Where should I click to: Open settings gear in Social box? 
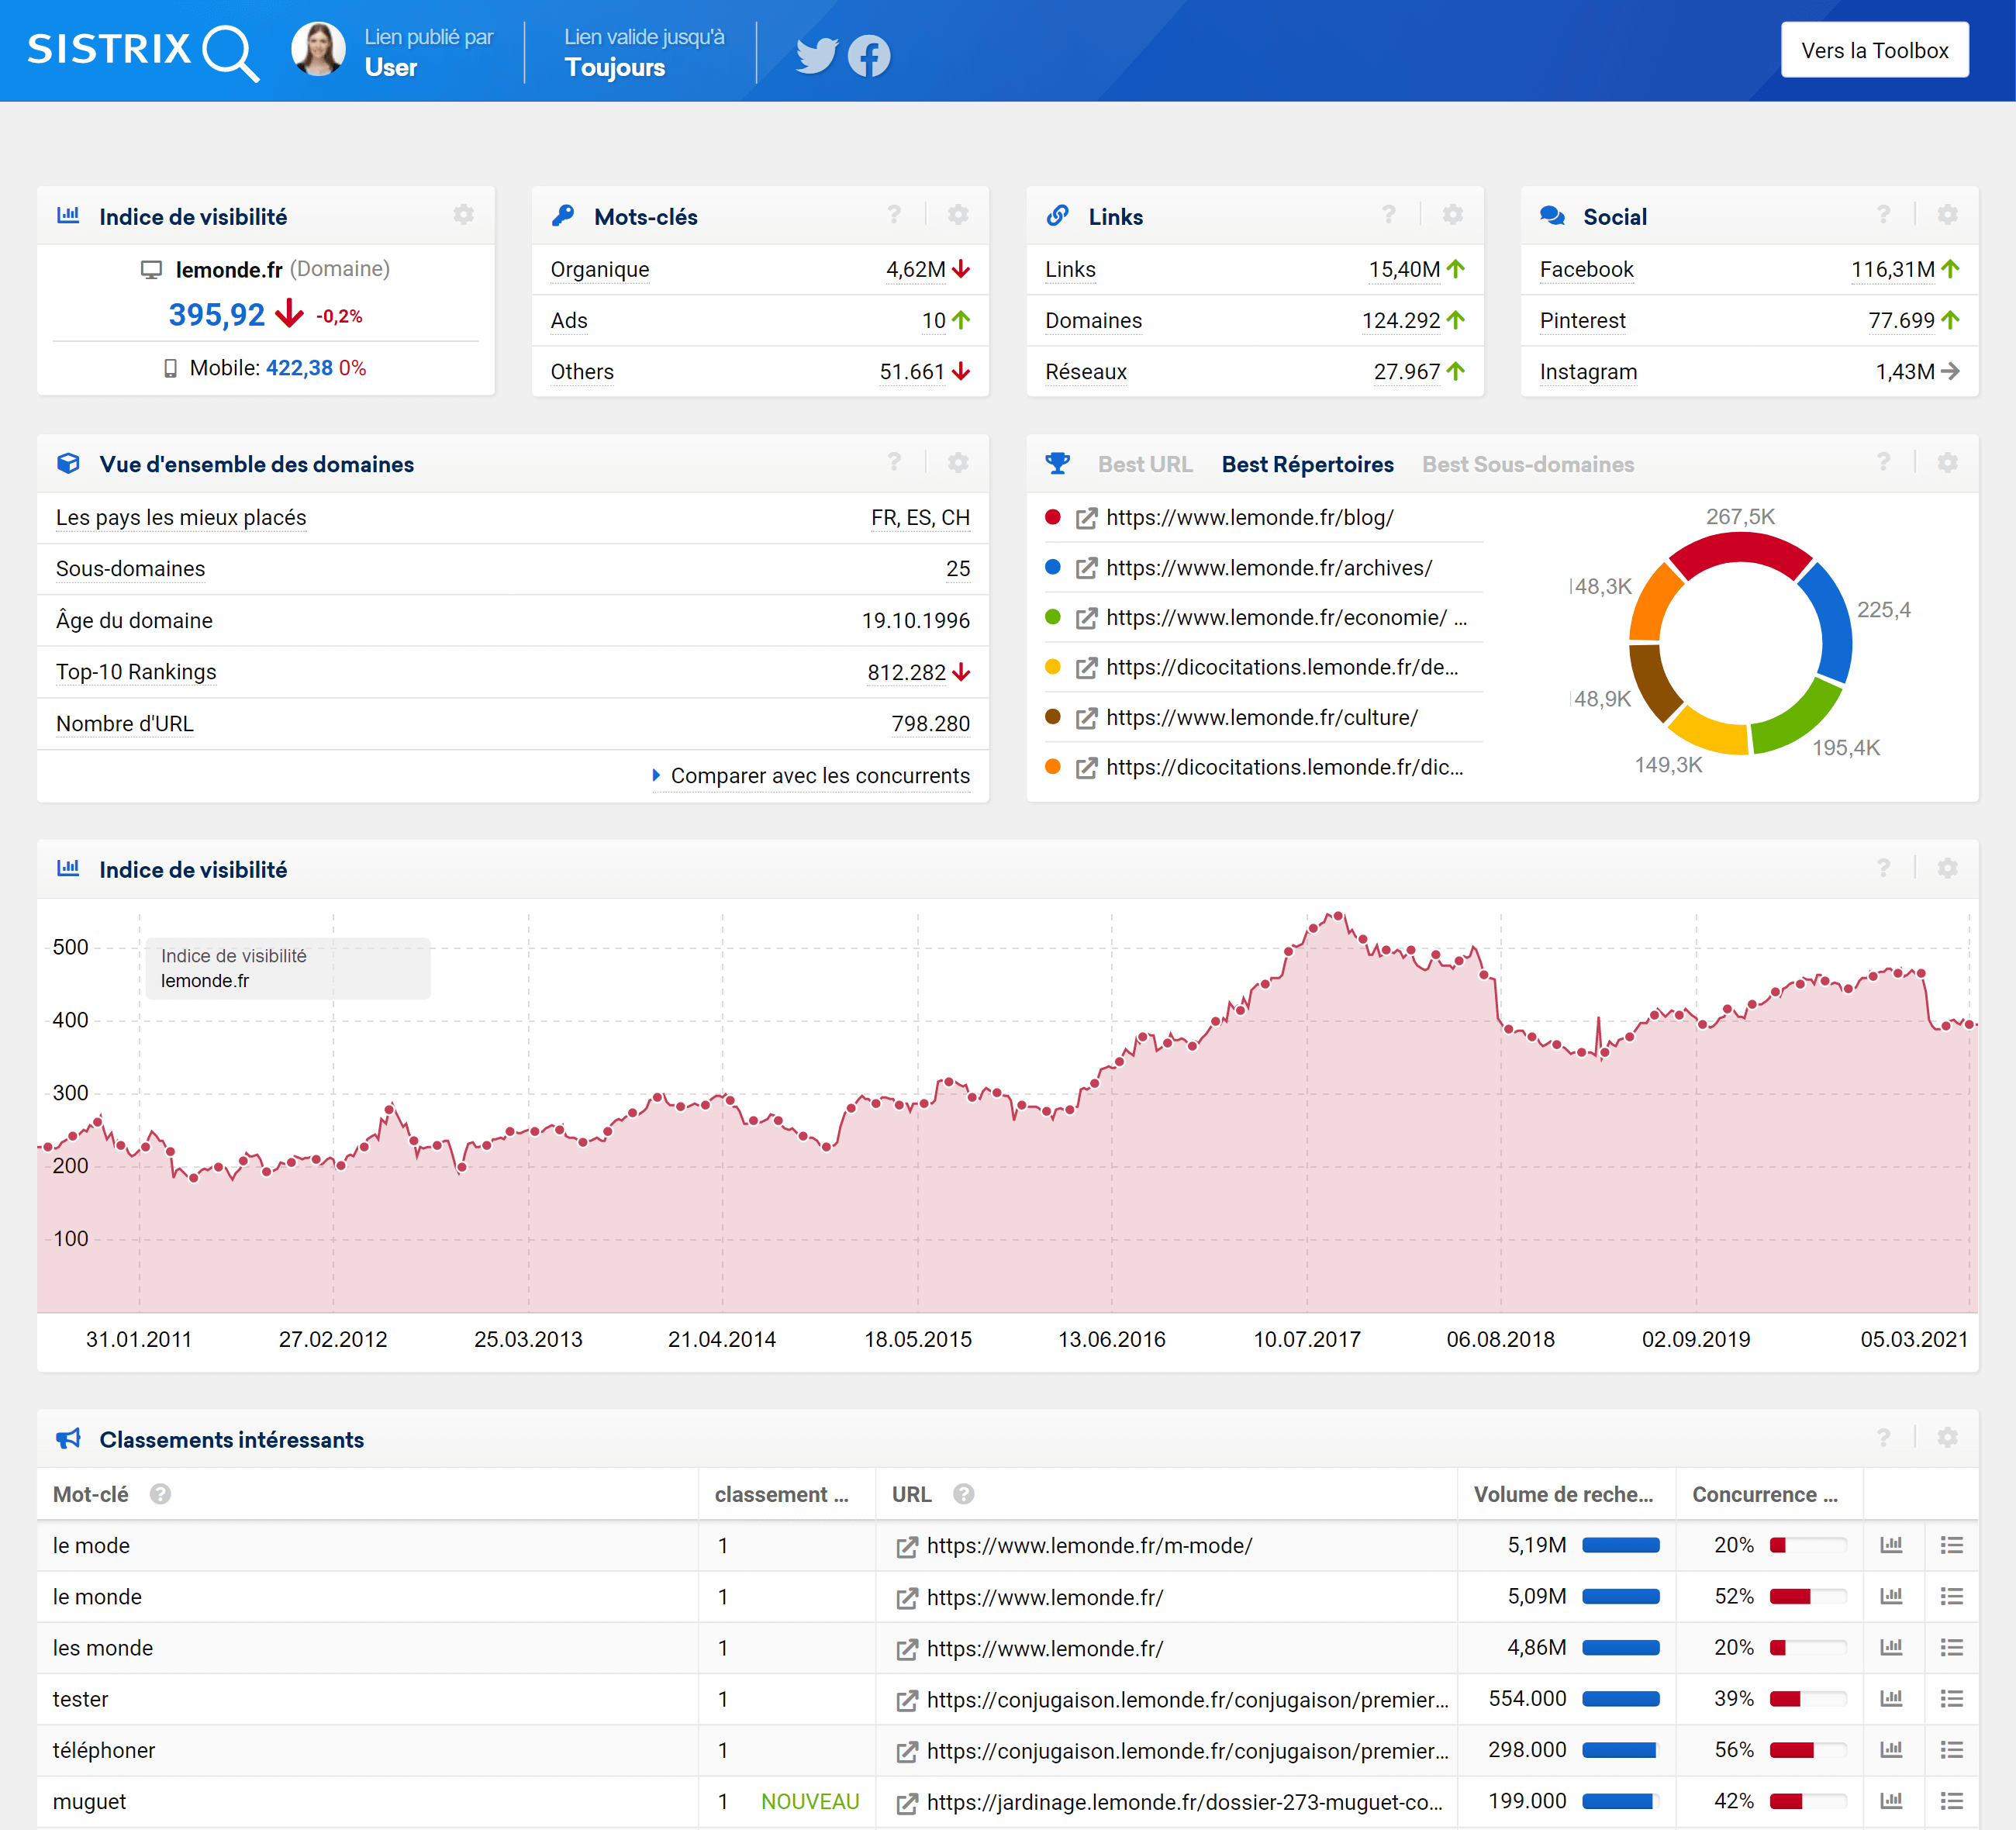1947,215
